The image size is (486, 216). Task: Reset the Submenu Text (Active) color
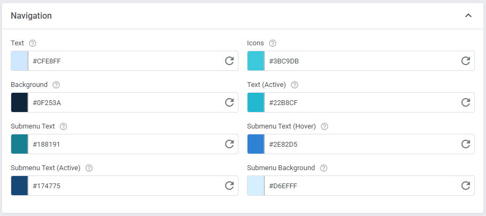pyautogui.click(x=229, y=186)
